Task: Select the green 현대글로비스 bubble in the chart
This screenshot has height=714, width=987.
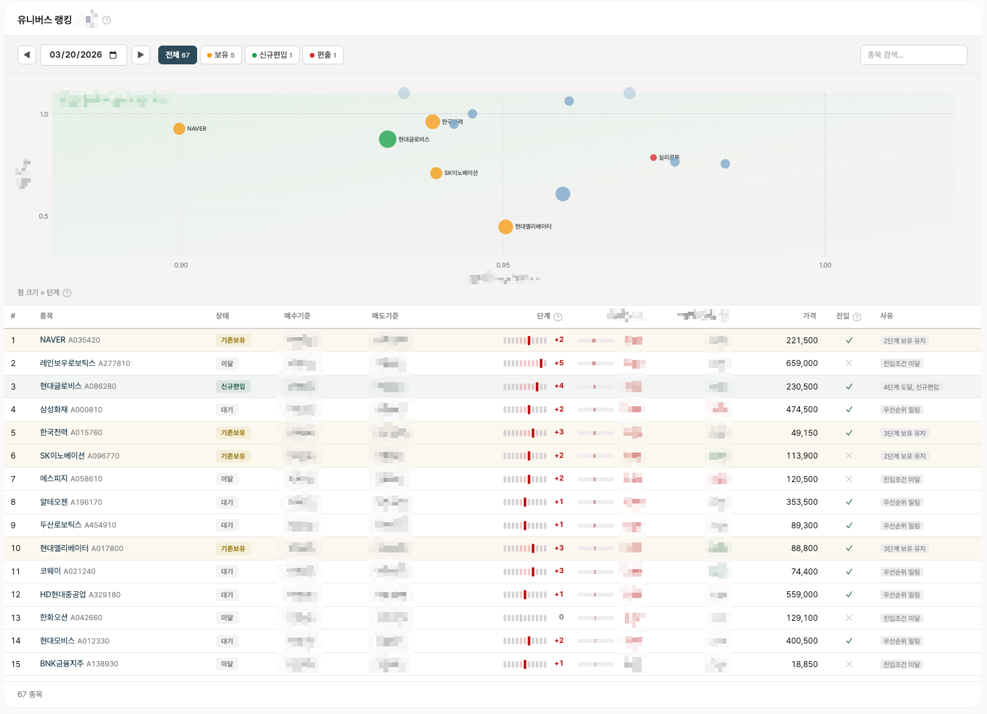Action: (x=388, y=139)
